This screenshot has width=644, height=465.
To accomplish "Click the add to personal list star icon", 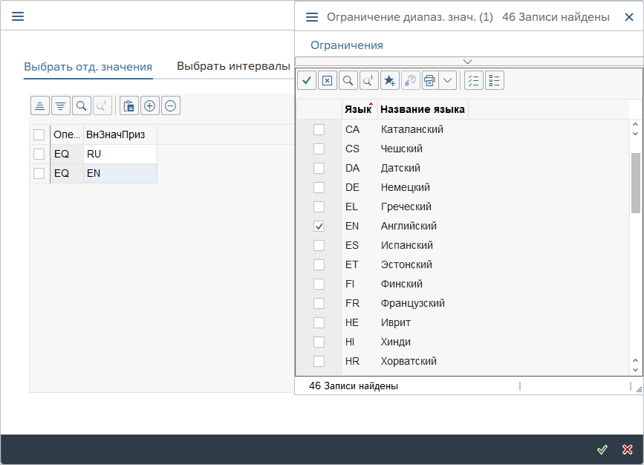I will 390,80.
